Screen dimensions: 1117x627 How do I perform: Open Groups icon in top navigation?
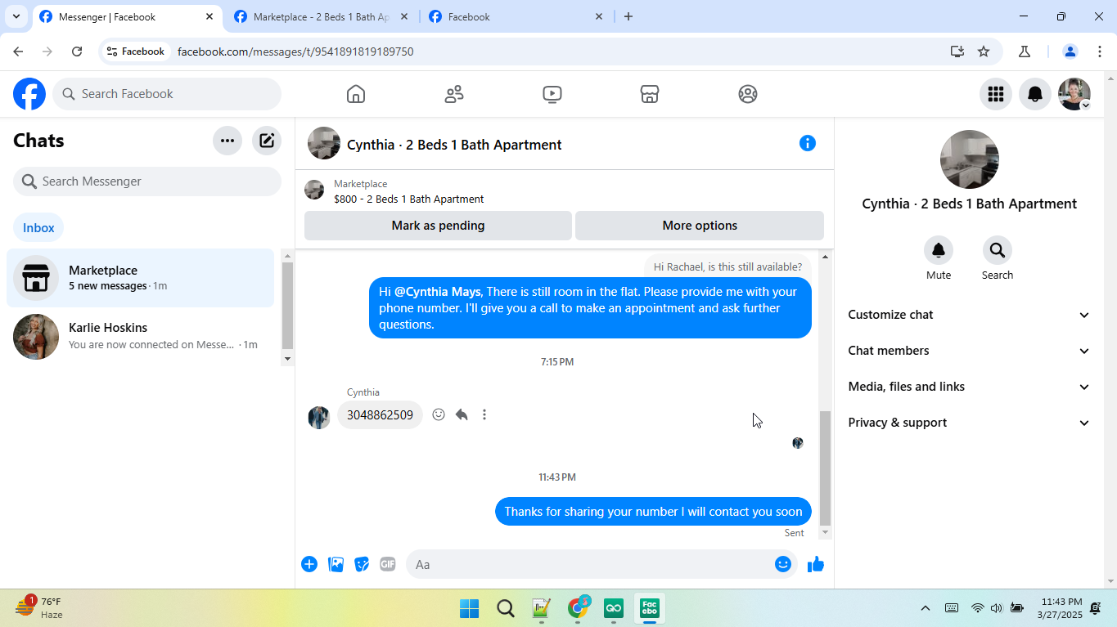tap(748, 94)
